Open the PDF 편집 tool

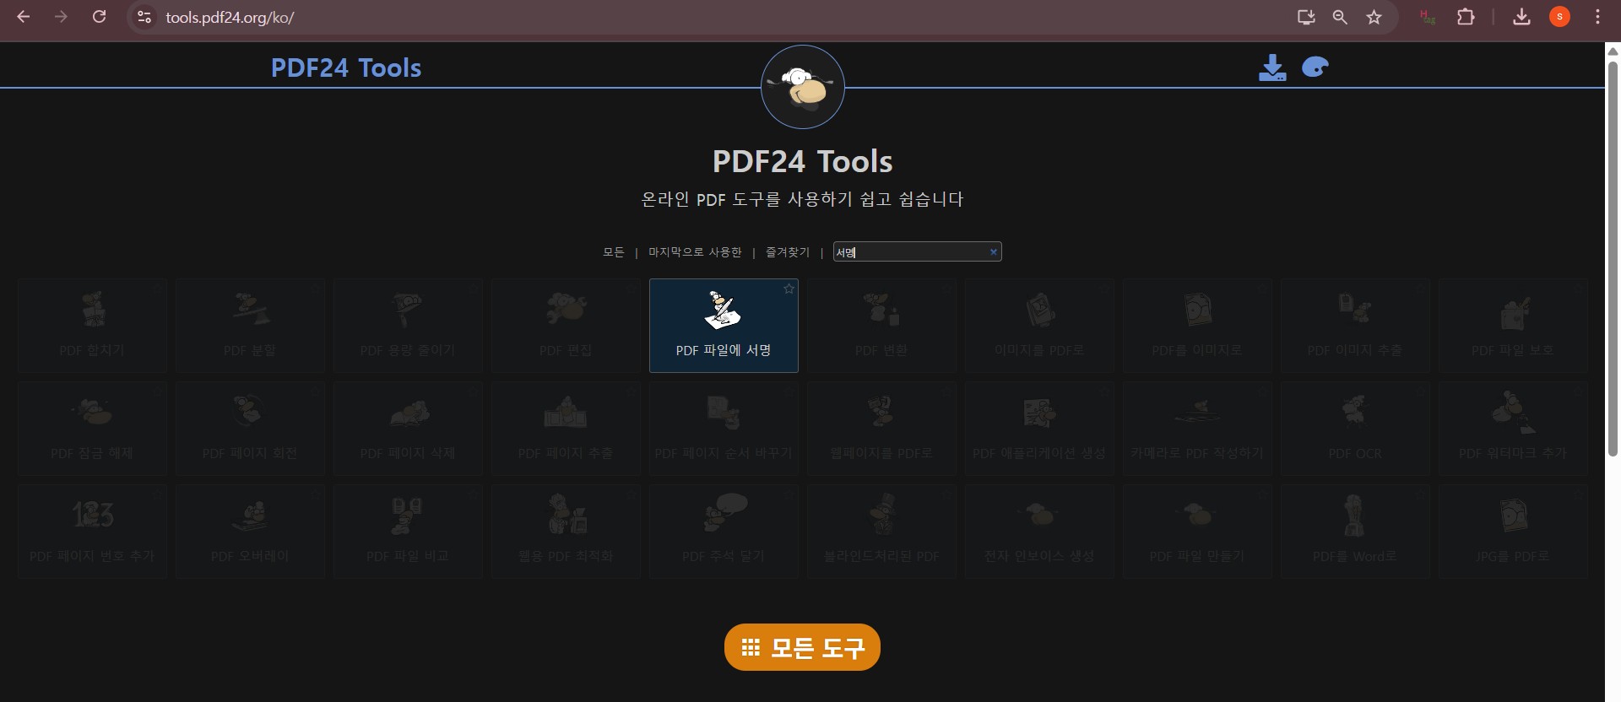[566, 326]
